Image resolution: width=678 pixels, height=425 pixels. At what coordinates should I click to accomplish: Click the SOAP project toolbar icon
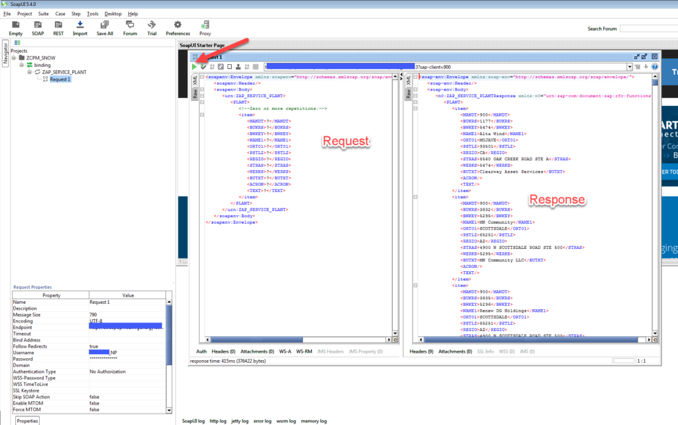tap(38, 25)
